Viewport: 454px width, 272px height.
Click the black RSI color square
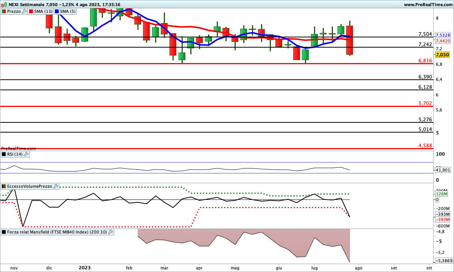(4, 154)
